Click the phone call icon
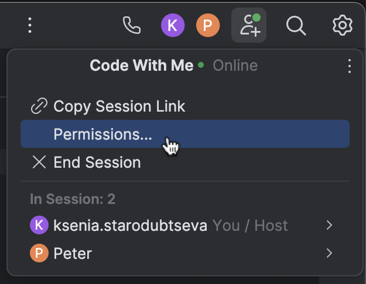 pos(132,25)
